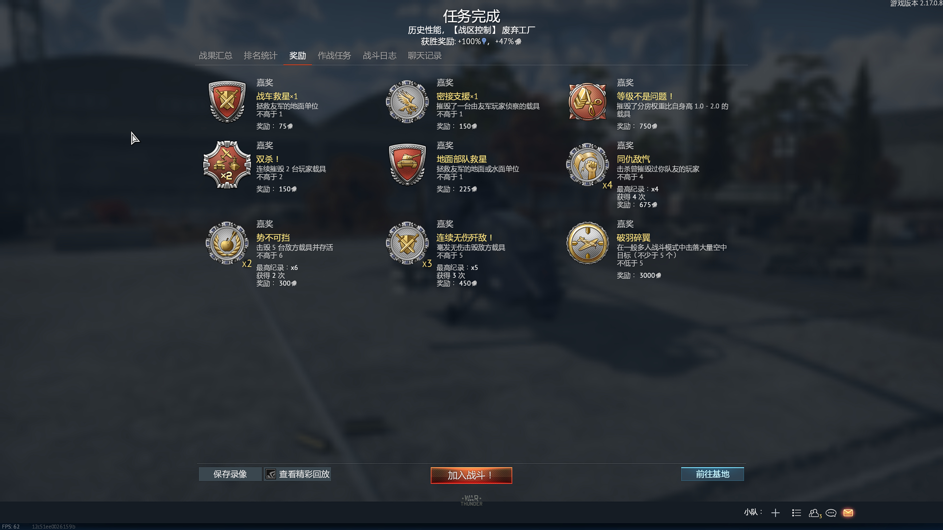Add squad member with plus icon

click(776, 513)
